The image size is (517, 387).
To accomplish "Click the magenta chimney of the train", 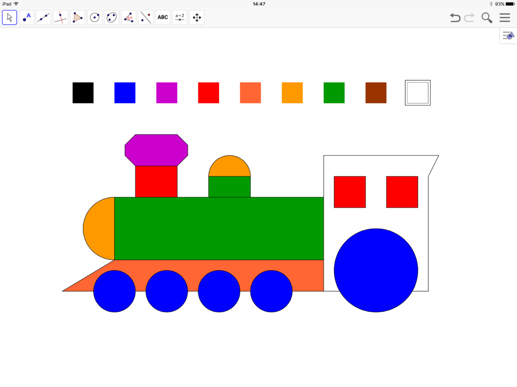I will tap(156, 149).
